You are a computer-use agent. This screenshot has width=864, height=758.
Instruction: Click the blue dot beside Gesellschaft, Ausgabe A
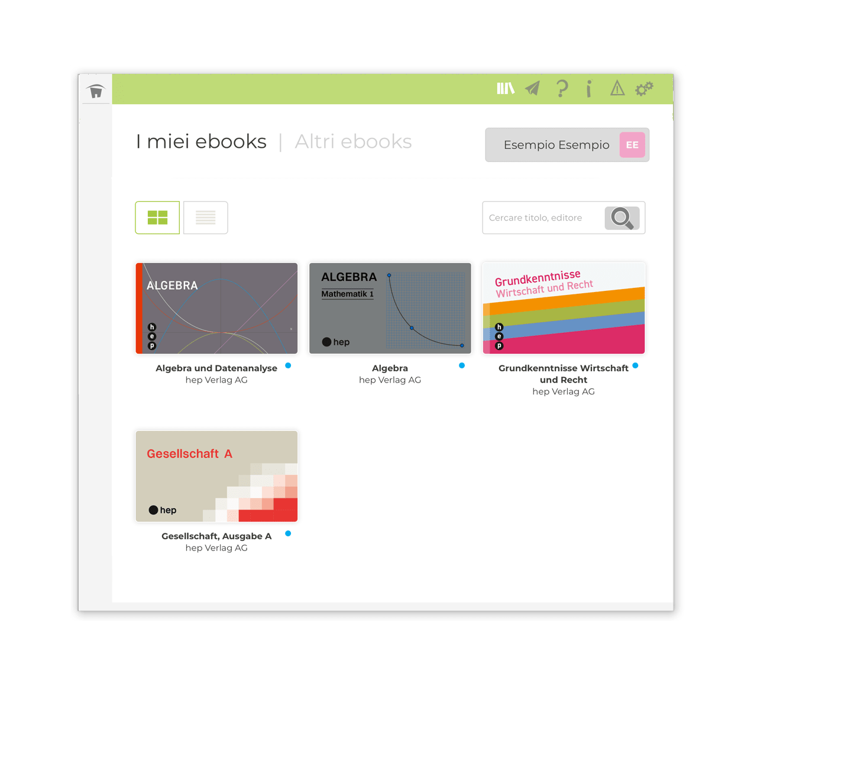click(288, 533)
